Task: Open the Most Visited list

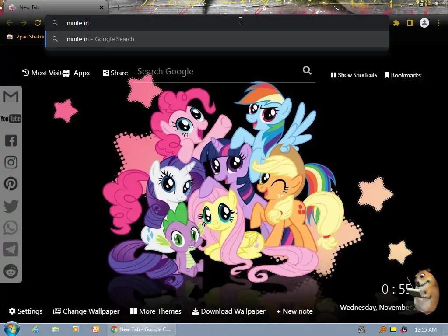Action: tap(42, 73)
